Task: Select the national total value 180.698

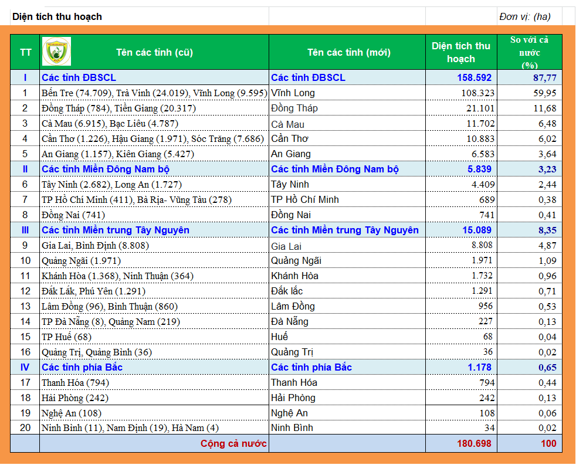Action: (475, 443)
